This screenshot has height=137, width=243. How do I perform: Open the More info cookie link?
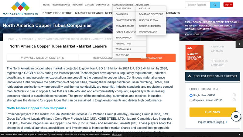tap(117, 134)
